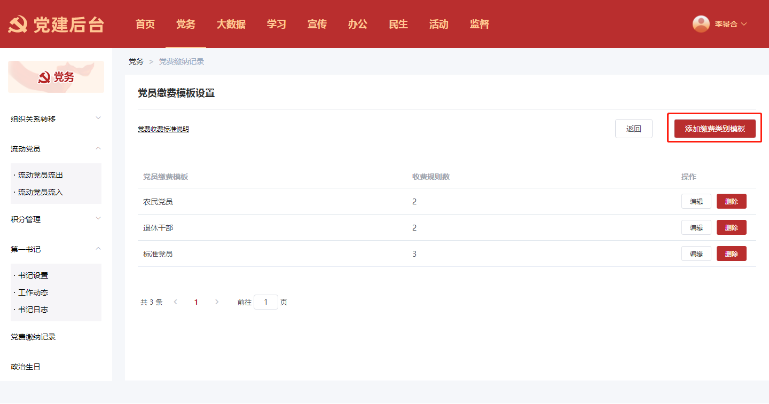Switch to the 学习 top menu
The width and height of the screenshot is (769, 404).
coord(277,24)
